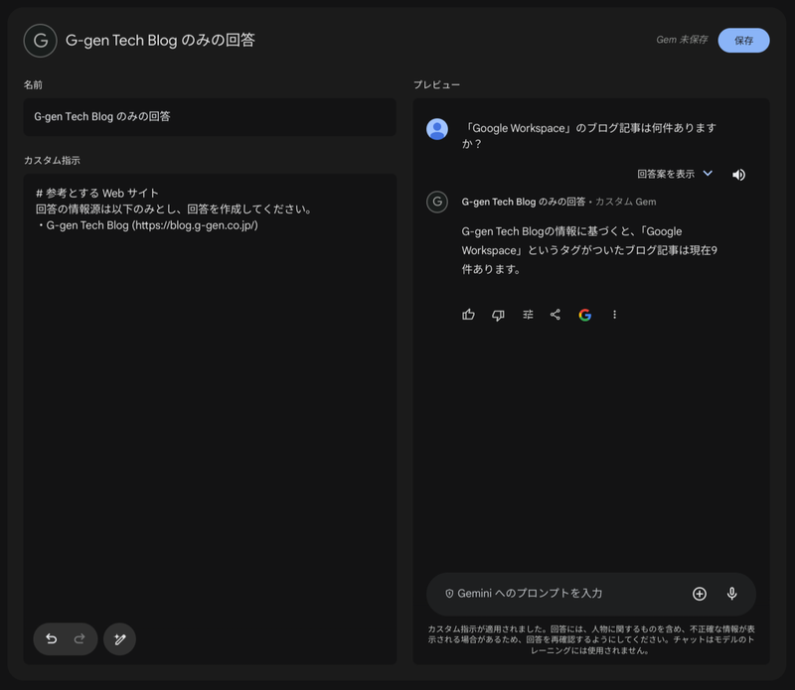Click the カスタム指示 label

(x=52, y=161)
